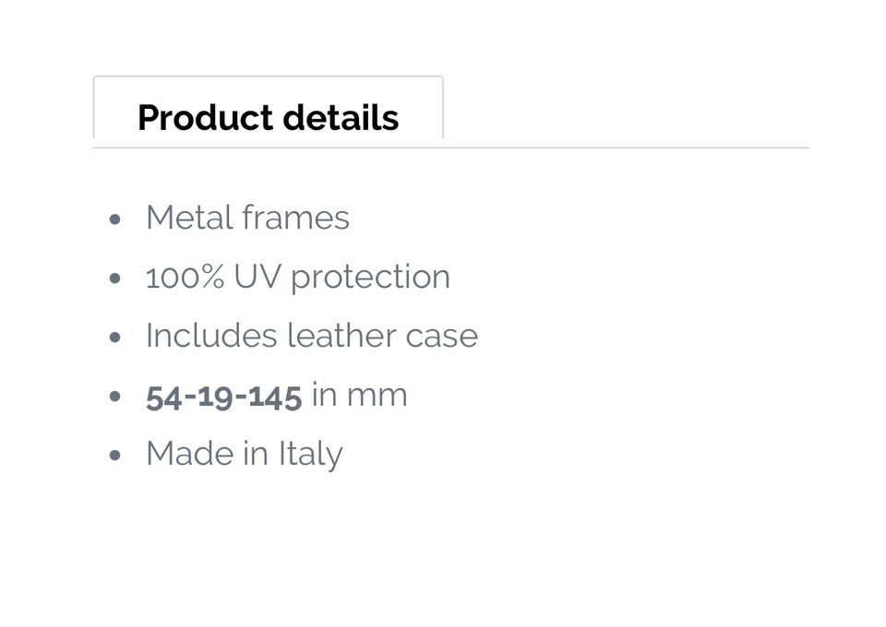The height and width of the screenshot is (627, 886).
Task: Click the bullet beside Metal frames
Action: (114, 220)
